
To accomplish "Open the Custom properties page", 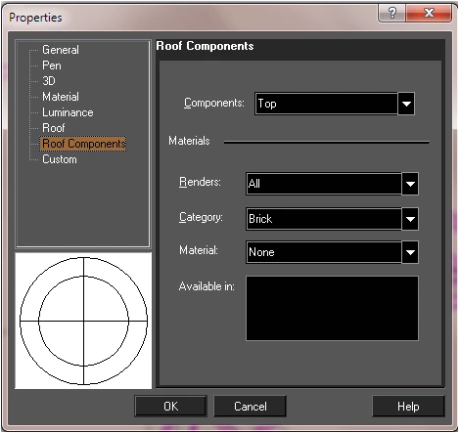I will point(60,159).
